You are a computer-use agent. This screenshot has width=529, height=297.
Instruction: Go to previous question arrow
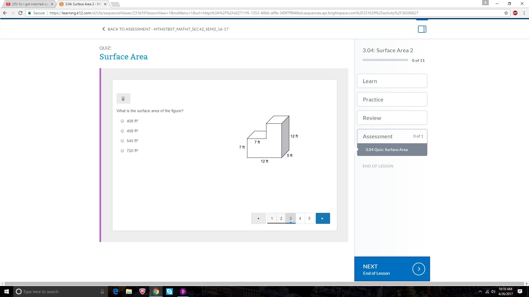click(258, 218)
